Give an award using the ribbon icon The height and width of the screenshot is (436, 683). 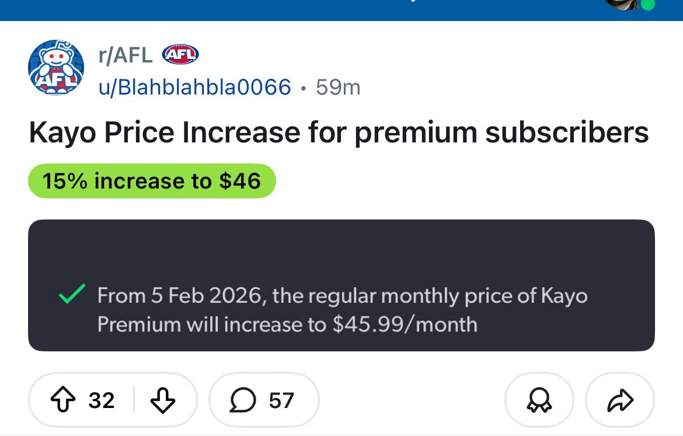point(539,400)
